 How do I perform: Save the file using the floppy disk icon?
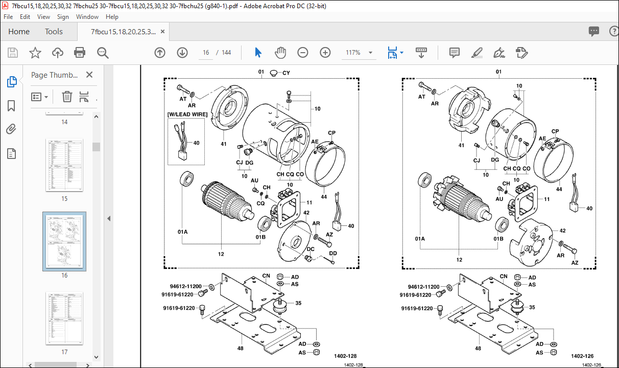pyautogui.click(x=13, y=53)
